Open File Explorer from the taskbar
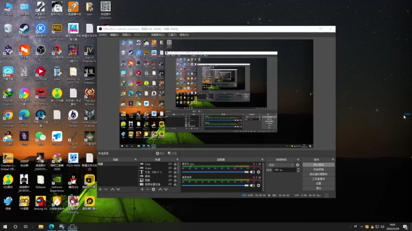The image size is (412, 231). (41, 227)
